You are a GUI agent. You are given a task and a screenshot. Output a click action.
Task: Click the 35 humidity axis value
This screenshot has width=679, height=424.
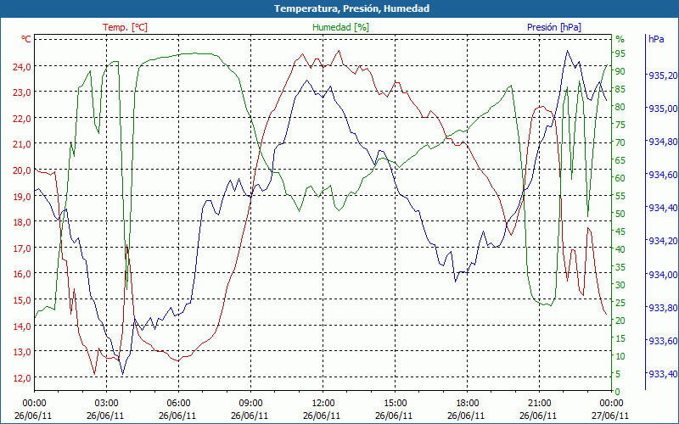pyautogui.click(x=620, y=267)
